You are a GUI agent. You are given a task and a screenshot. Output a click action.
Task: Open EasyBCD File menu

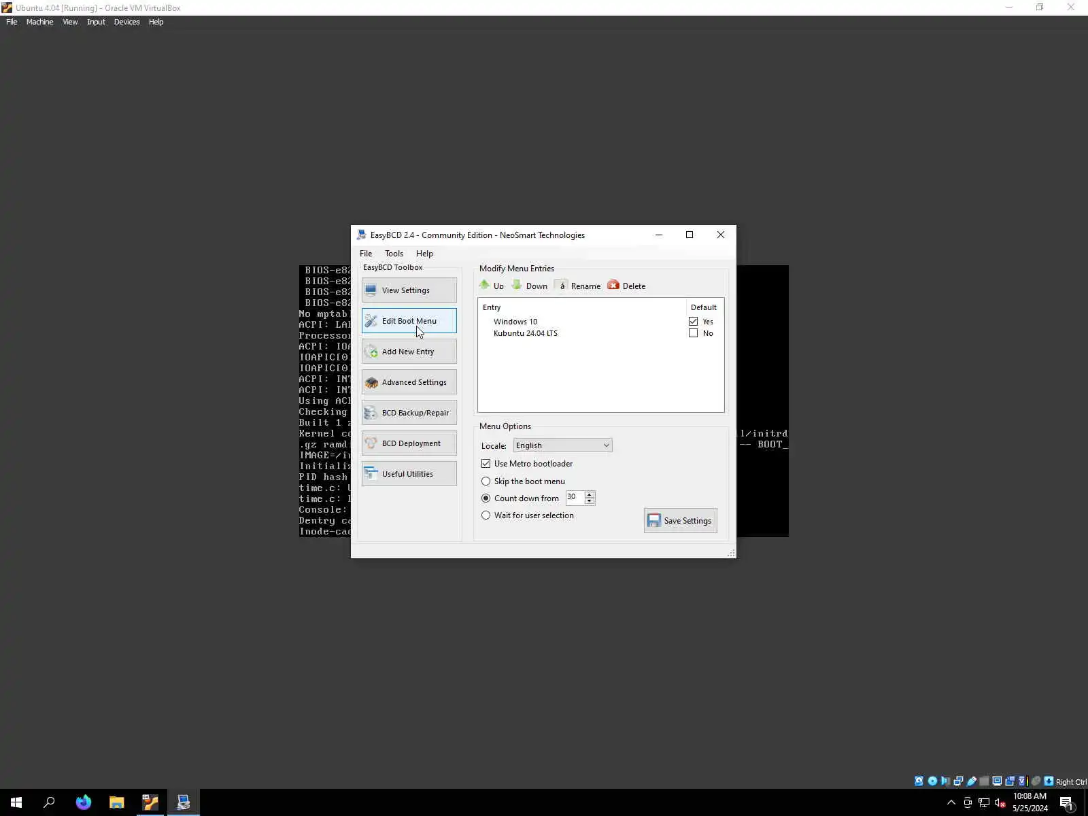click(x=366, y=254)
